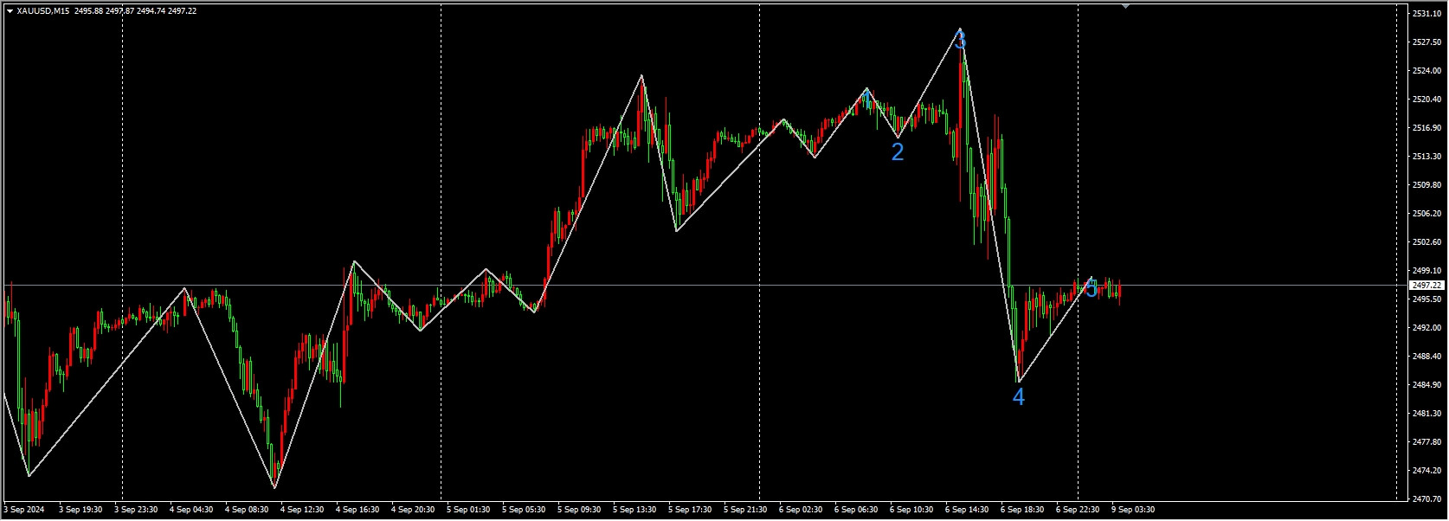This screenshot has height=521, width=1449.
Task: Click the 2484.90 price scale value
Action: tap(1426, 385)
